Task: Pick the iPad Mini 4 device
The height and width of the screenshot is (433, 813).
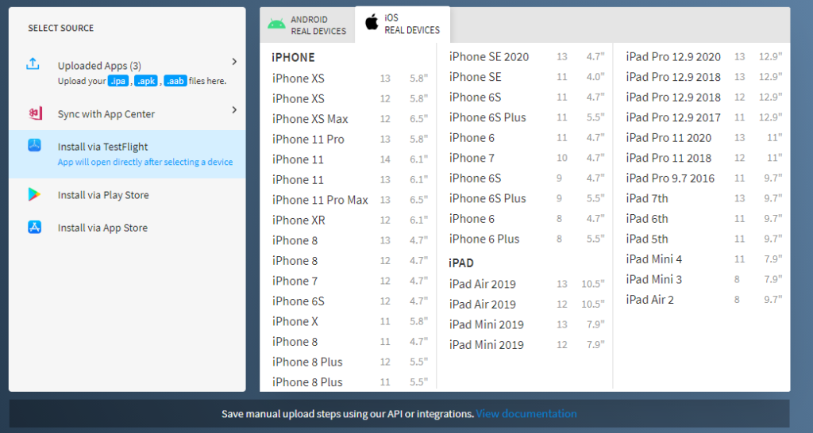Action: coord(653,259)
